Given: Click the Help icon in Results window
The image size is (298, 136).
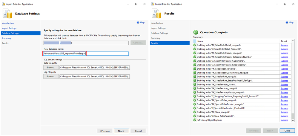Looking at the screenshot, I should coord(287,22).
